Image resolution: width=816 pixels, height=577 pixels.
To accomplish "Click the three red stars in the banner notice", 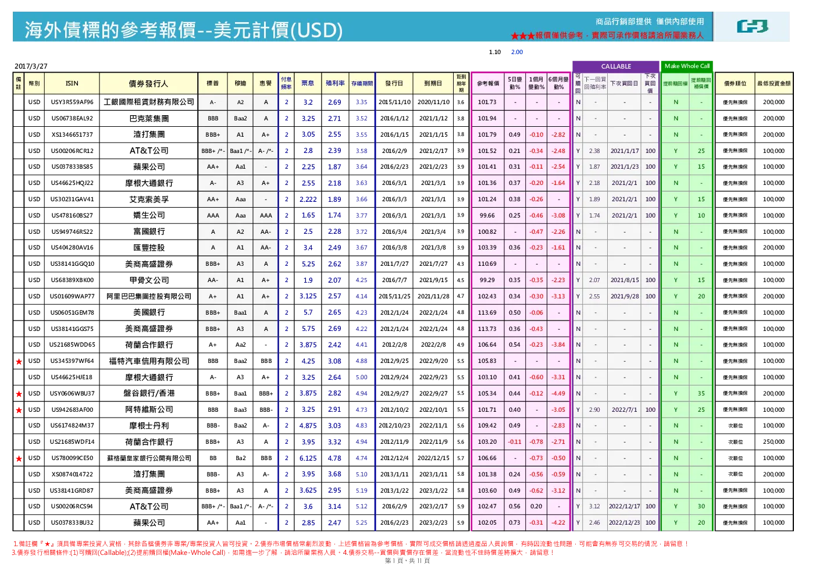I will click(522, 36).
